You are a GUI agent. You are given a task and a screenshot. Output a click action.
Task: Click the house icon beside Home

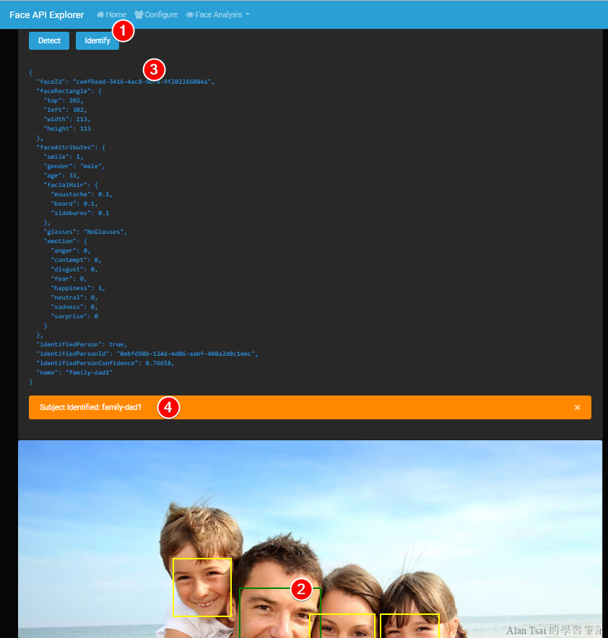coord(100,14)
